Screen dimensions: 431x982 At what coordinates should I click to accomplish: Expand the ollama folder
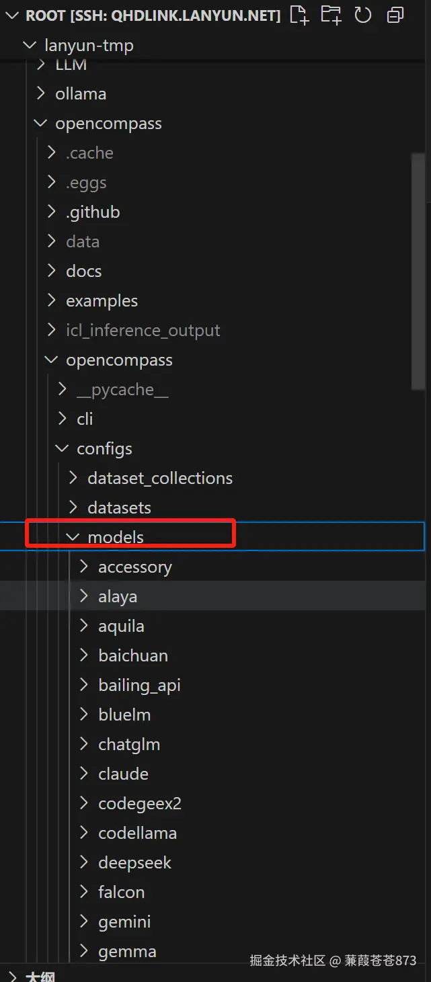[x=81, y=93]
